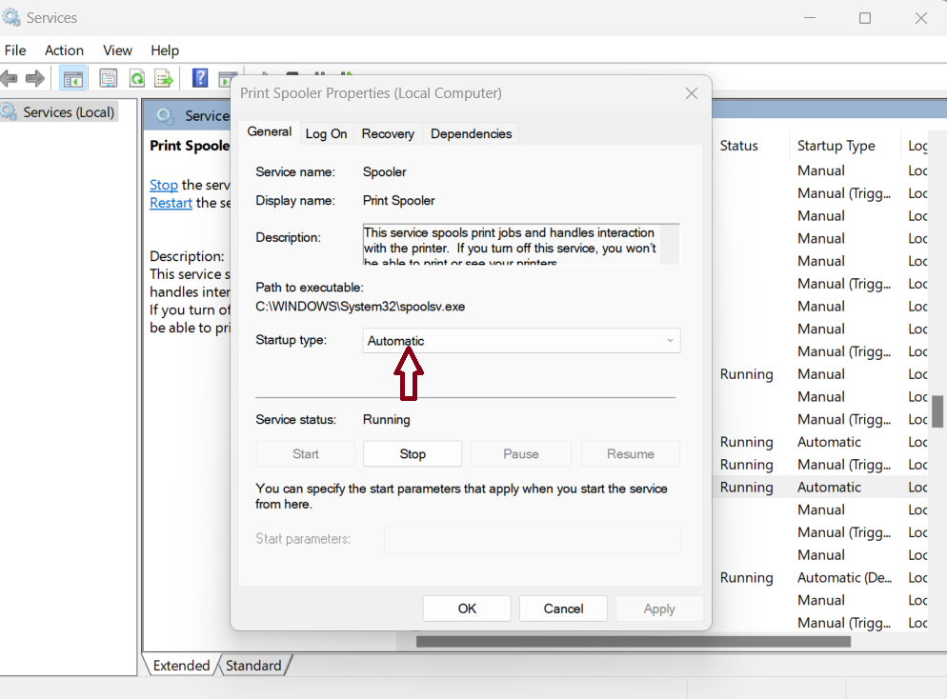Open the Dependencies tab

[x=471, y=133]
